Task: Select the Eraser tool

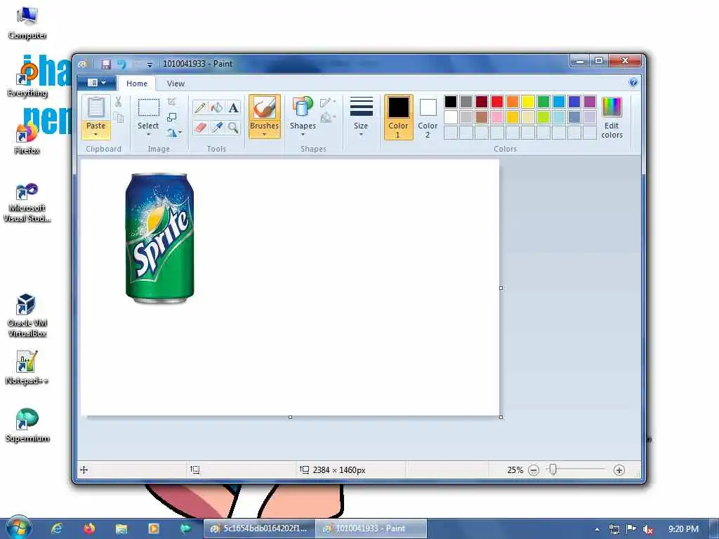Action: click(x=200, y=128)
